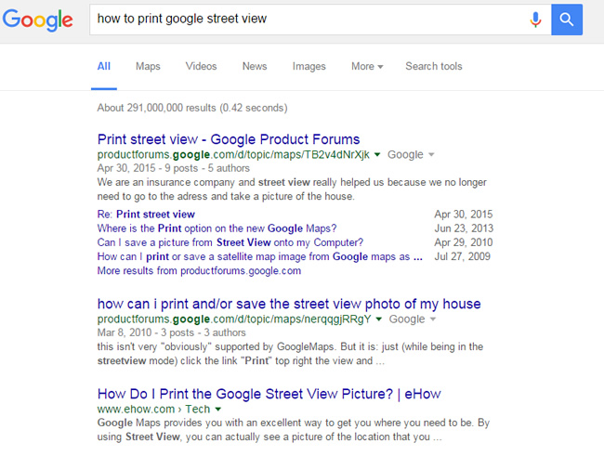Switch to the News tab
This screenshot has height=456, width=604.
[255, 66]
